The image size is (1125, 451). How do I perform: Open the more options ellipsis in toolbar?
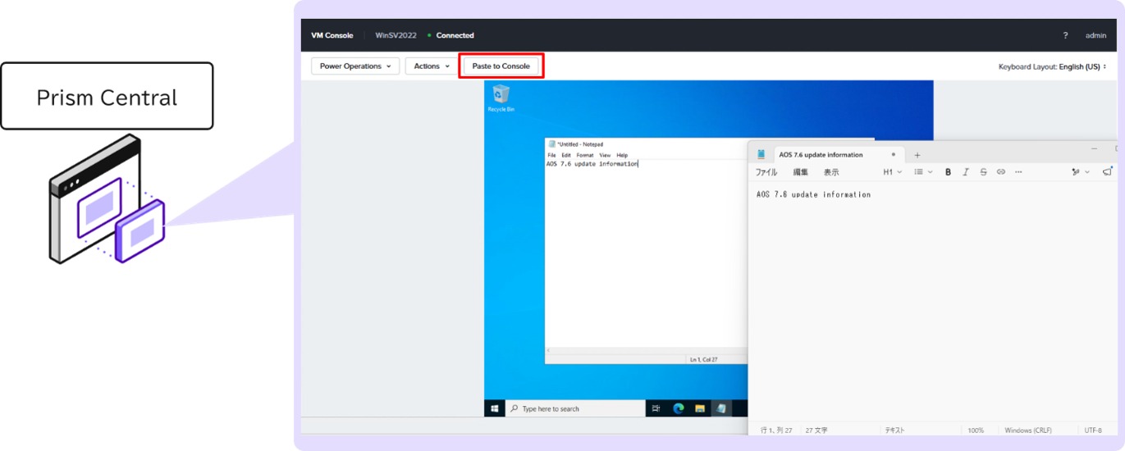pyautogui.click(x=1018, y=172)
